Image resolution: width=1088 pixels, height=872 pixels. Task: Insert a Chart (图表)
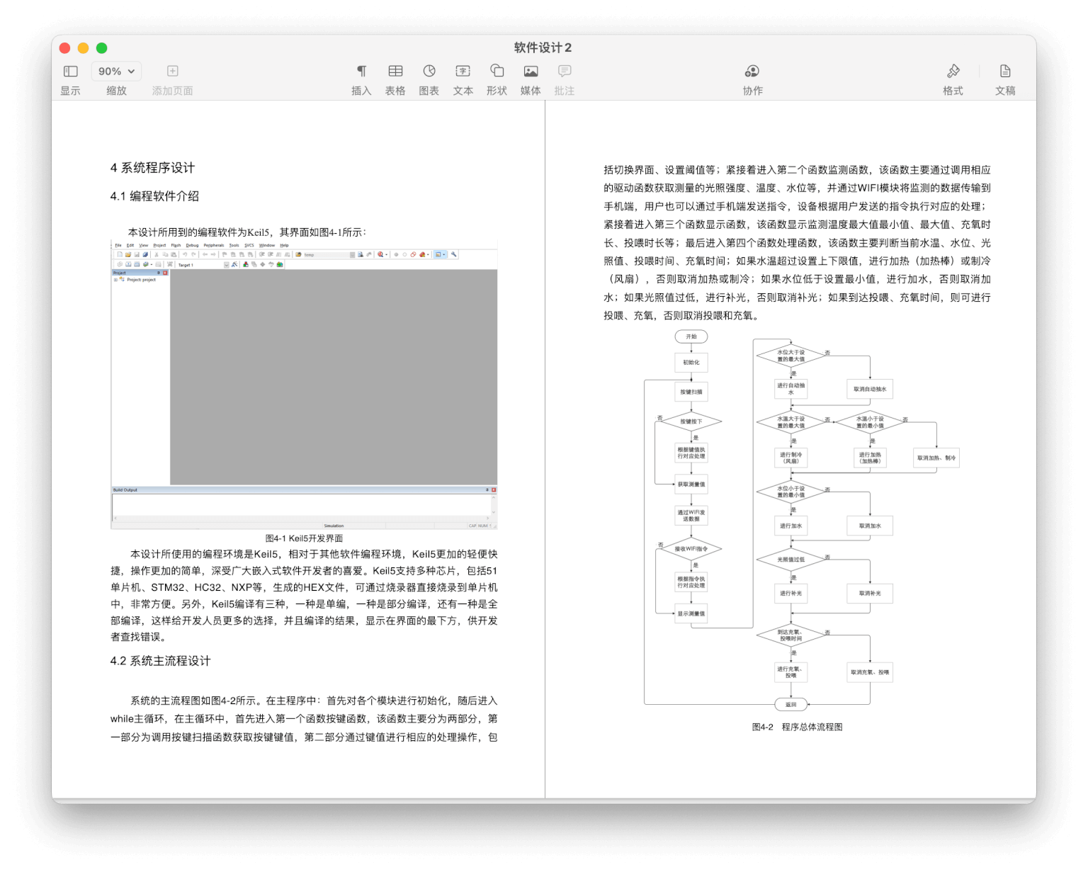[429, 71]
